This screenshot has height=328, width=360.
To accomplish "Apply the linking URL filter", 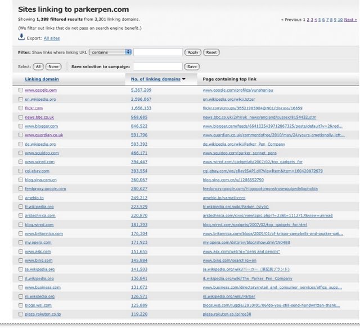I will click(193, 52).
